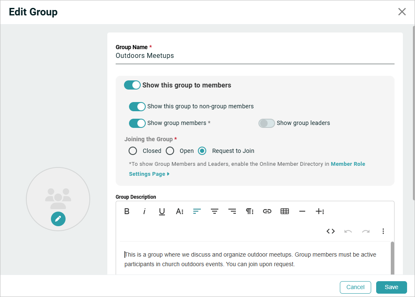The width and height of the screenshot is (415, 297).
Task: Align description text left
Action: (197, 211)
